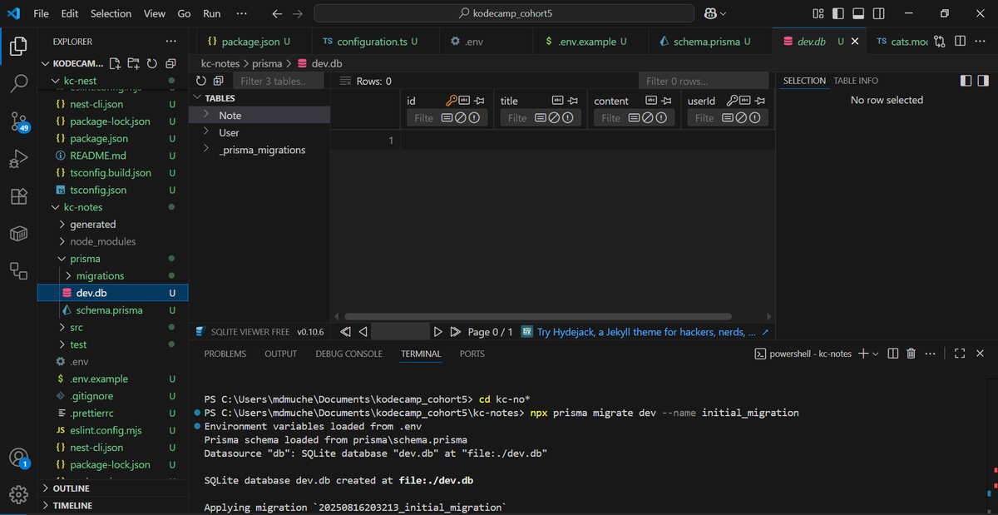The width and height of the screenshot is (998, 515).
Task: Reload the SQLite viewer tables
Action: [x=200, y=81]
